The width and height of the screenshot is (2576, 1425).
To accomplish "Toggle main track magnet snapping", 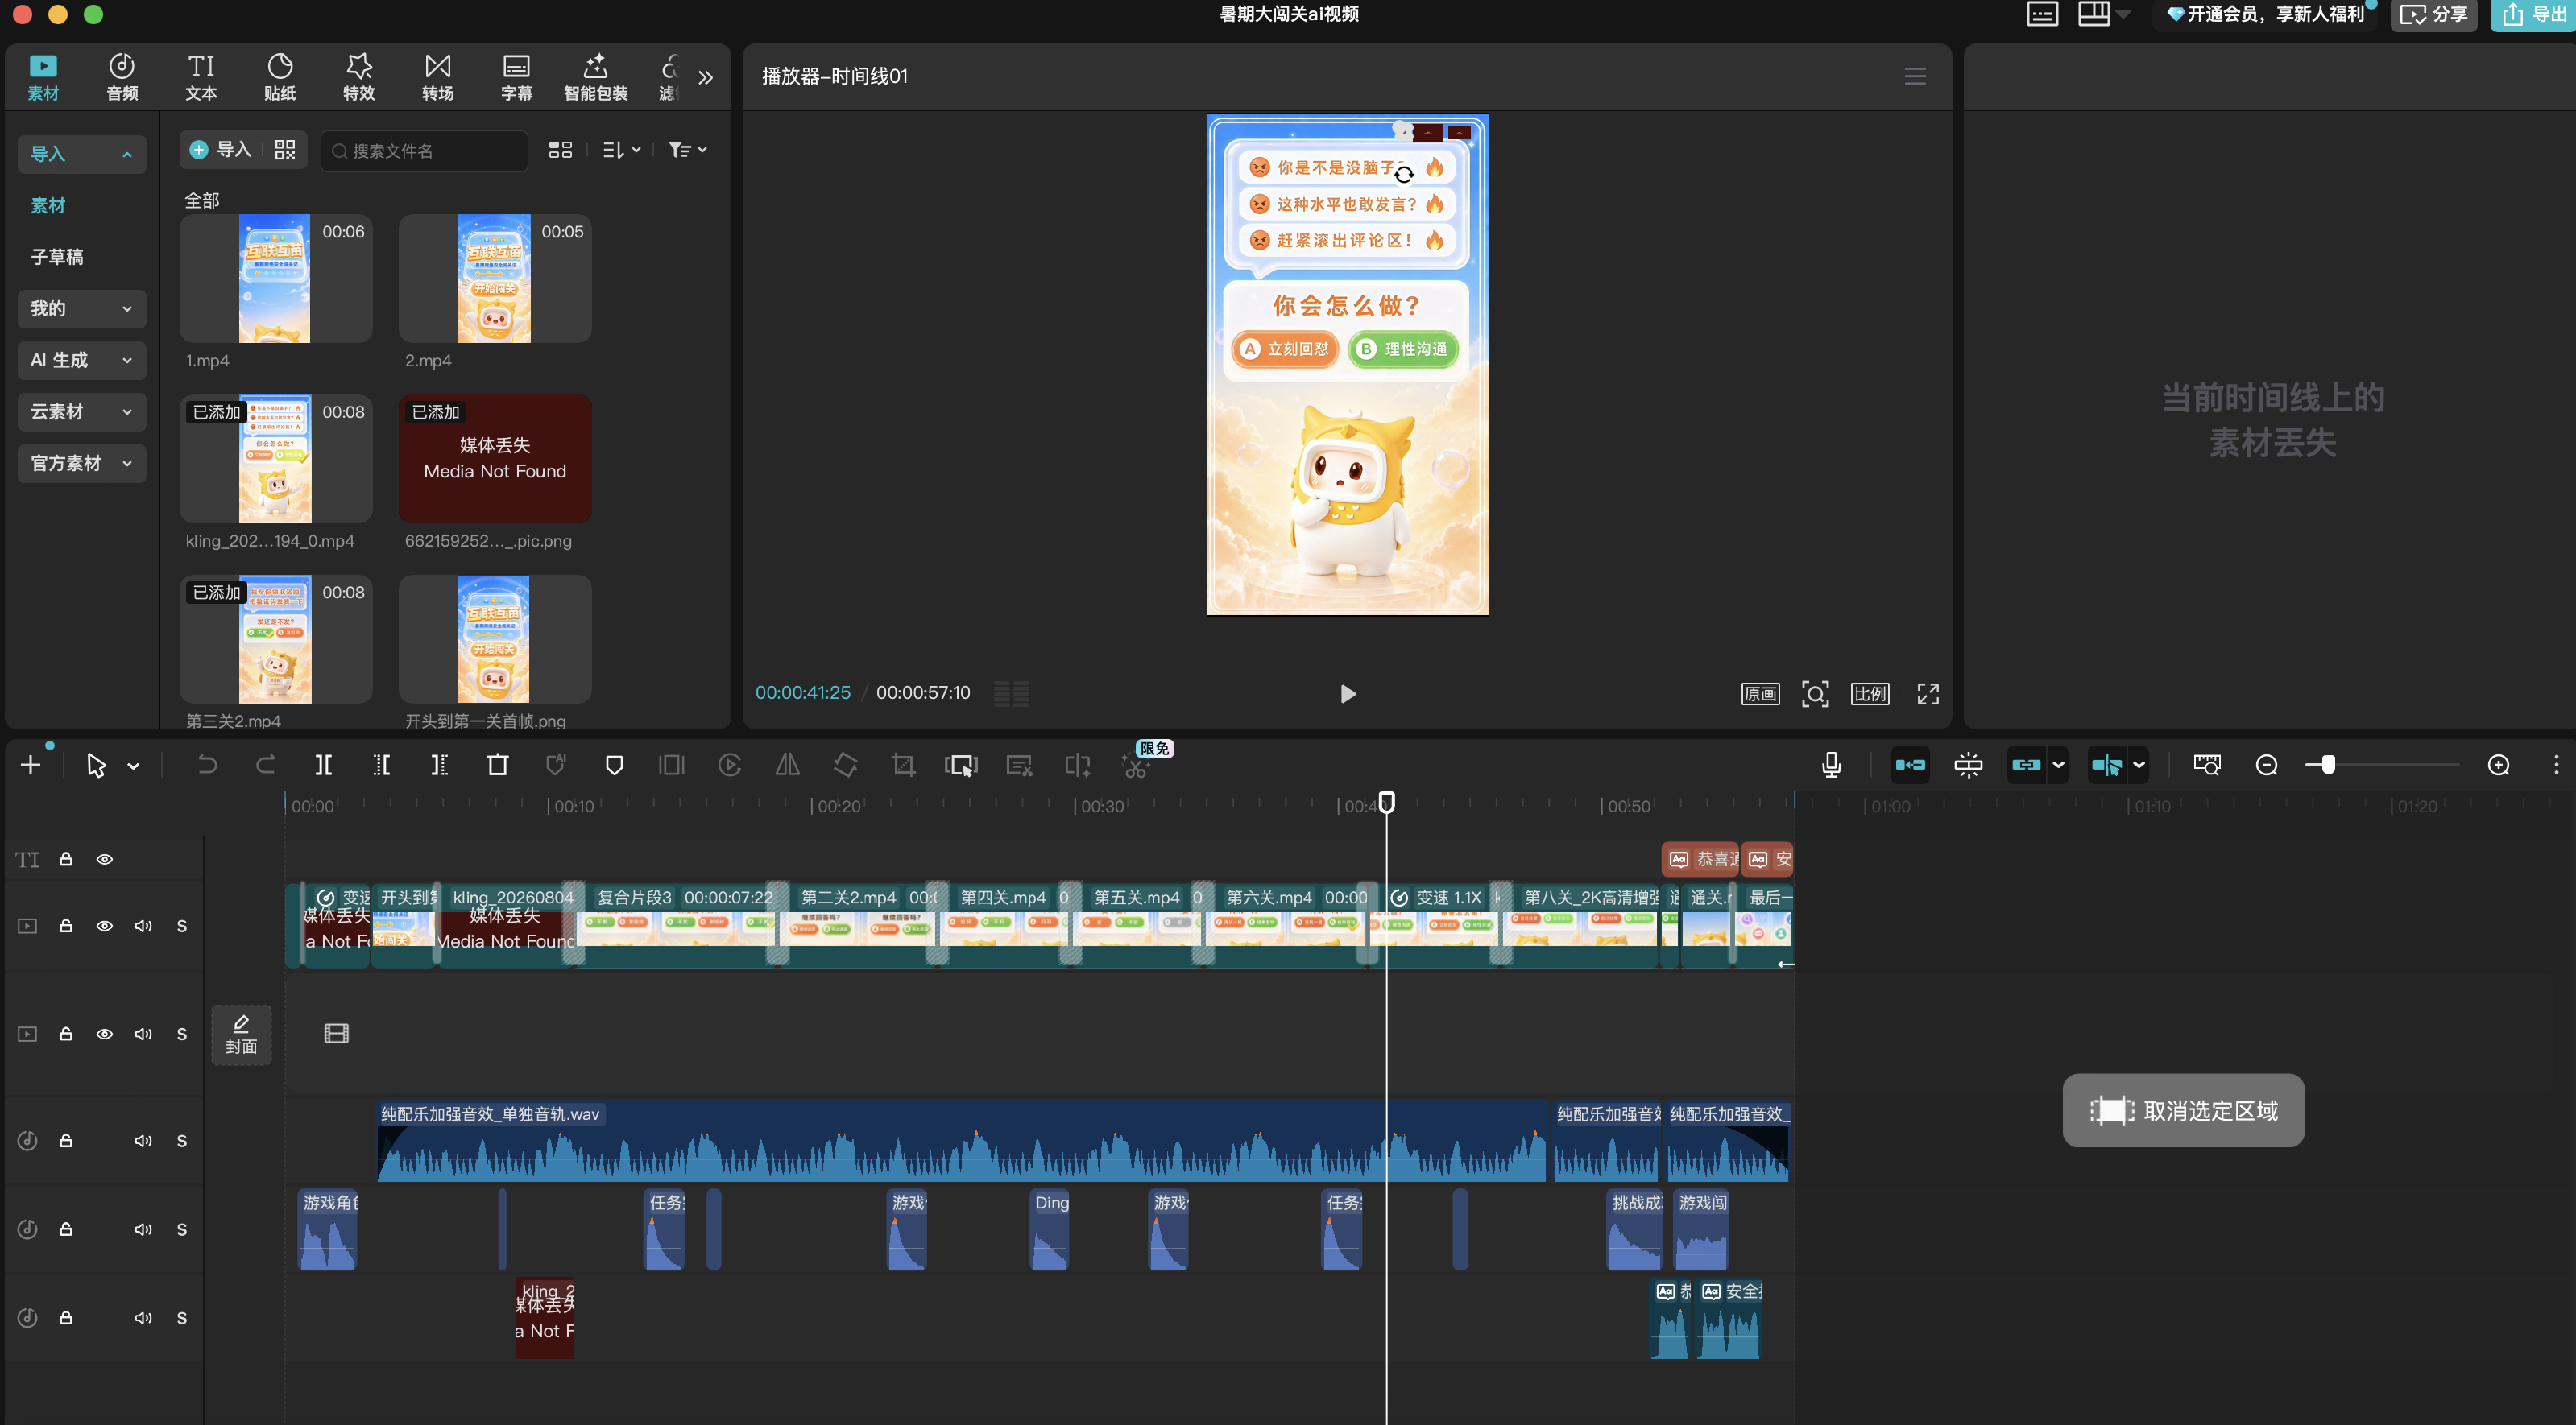I will click(x=1909, y=765).
